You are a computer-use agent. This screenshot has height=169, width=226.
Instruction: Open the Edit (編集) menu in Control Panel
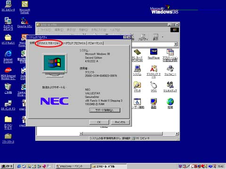59,30
